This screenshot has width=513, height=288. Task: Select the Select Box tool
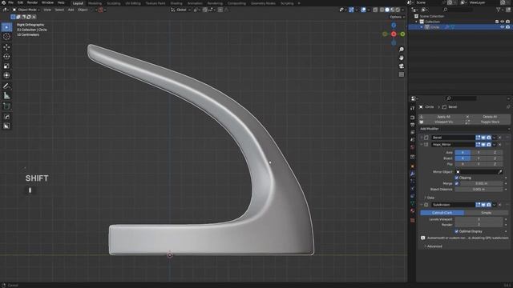6,27
